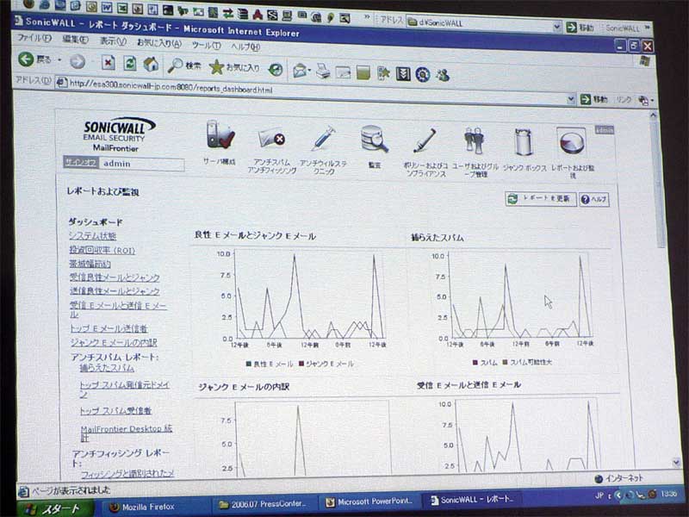Open the サーバ構成 server configuration icon
689x517 pixels.
220,135
